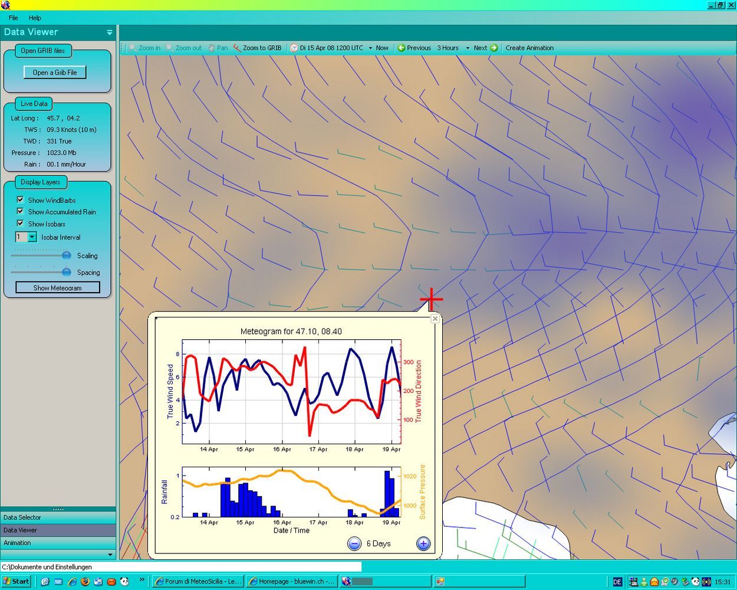Open the 3 Hours step dropdown
This screenshot has width=737, height=590.
tap(468, 48)
